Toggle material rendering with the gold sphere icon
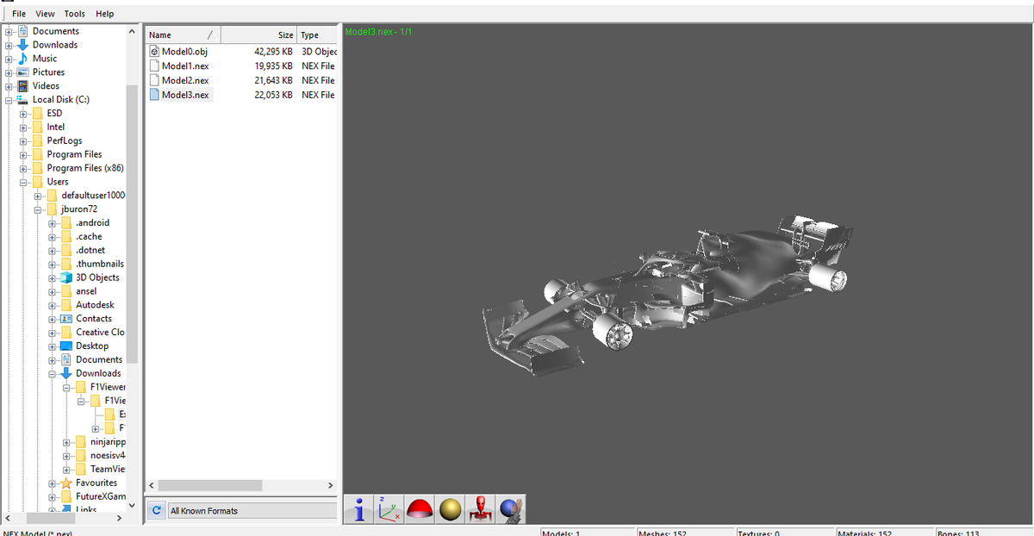The image size is (1034, 536). (x=449, y=509)
